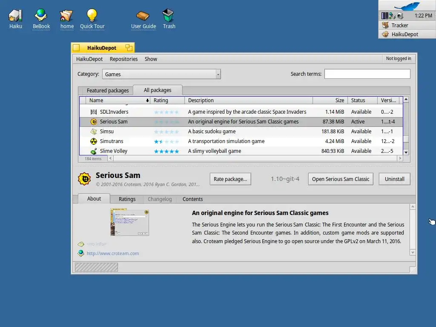The image size is (436, 327).
Task: Click Slime Volley five-star rating
Action: tap(166, 151)
